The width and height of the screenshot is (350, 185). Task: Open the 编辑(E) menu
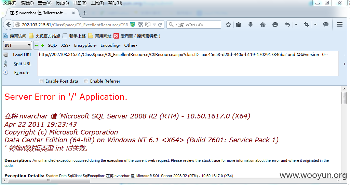27,3
